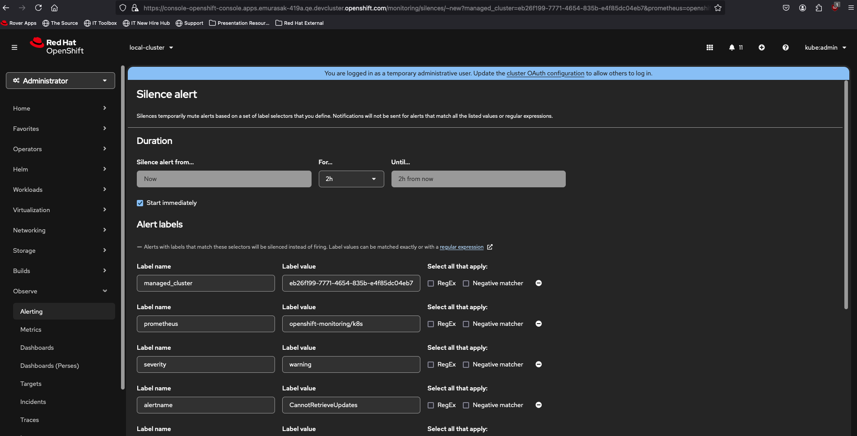Open the IT Toolbox bookmark
The width and height of the screenshot is (857, 436).
point(100,23)
